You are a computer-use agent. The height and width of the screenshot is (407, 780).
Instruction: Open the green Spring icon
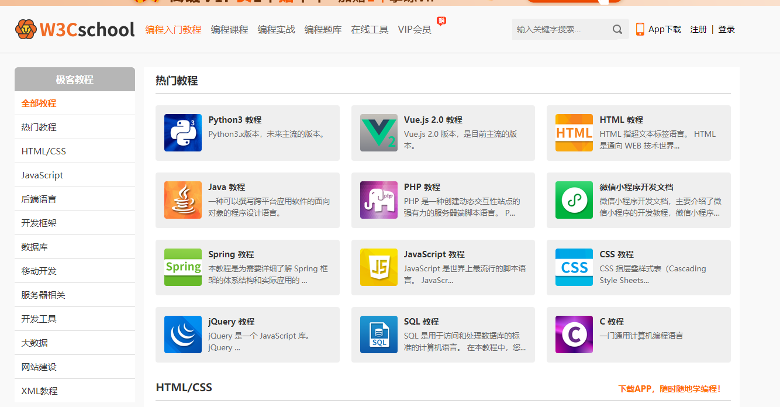183,267
